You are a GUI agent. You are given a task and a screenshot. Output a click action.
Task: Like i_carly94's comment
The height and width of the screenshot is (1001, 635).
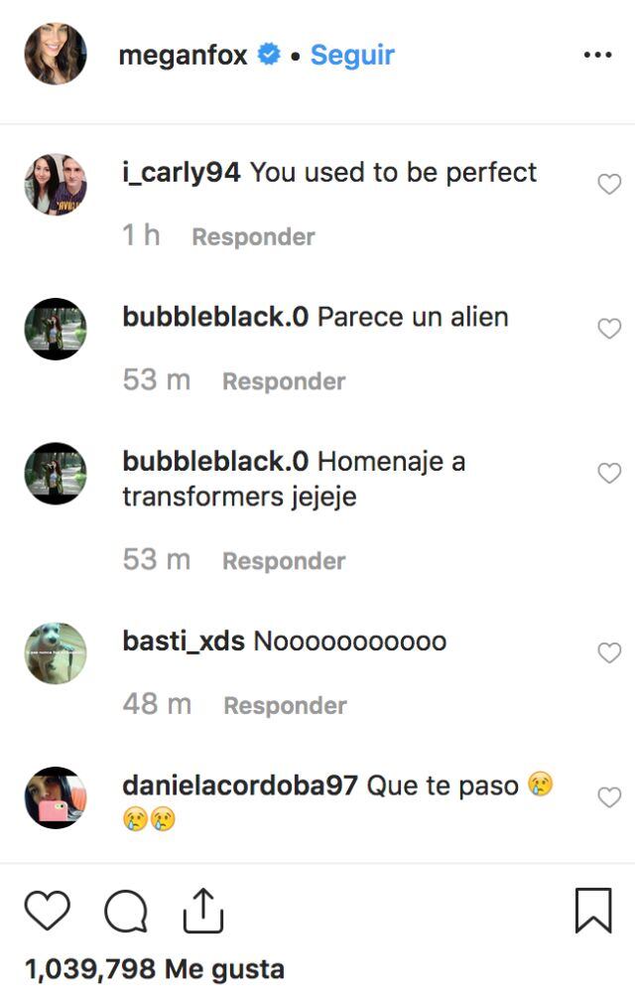point(609,184)
